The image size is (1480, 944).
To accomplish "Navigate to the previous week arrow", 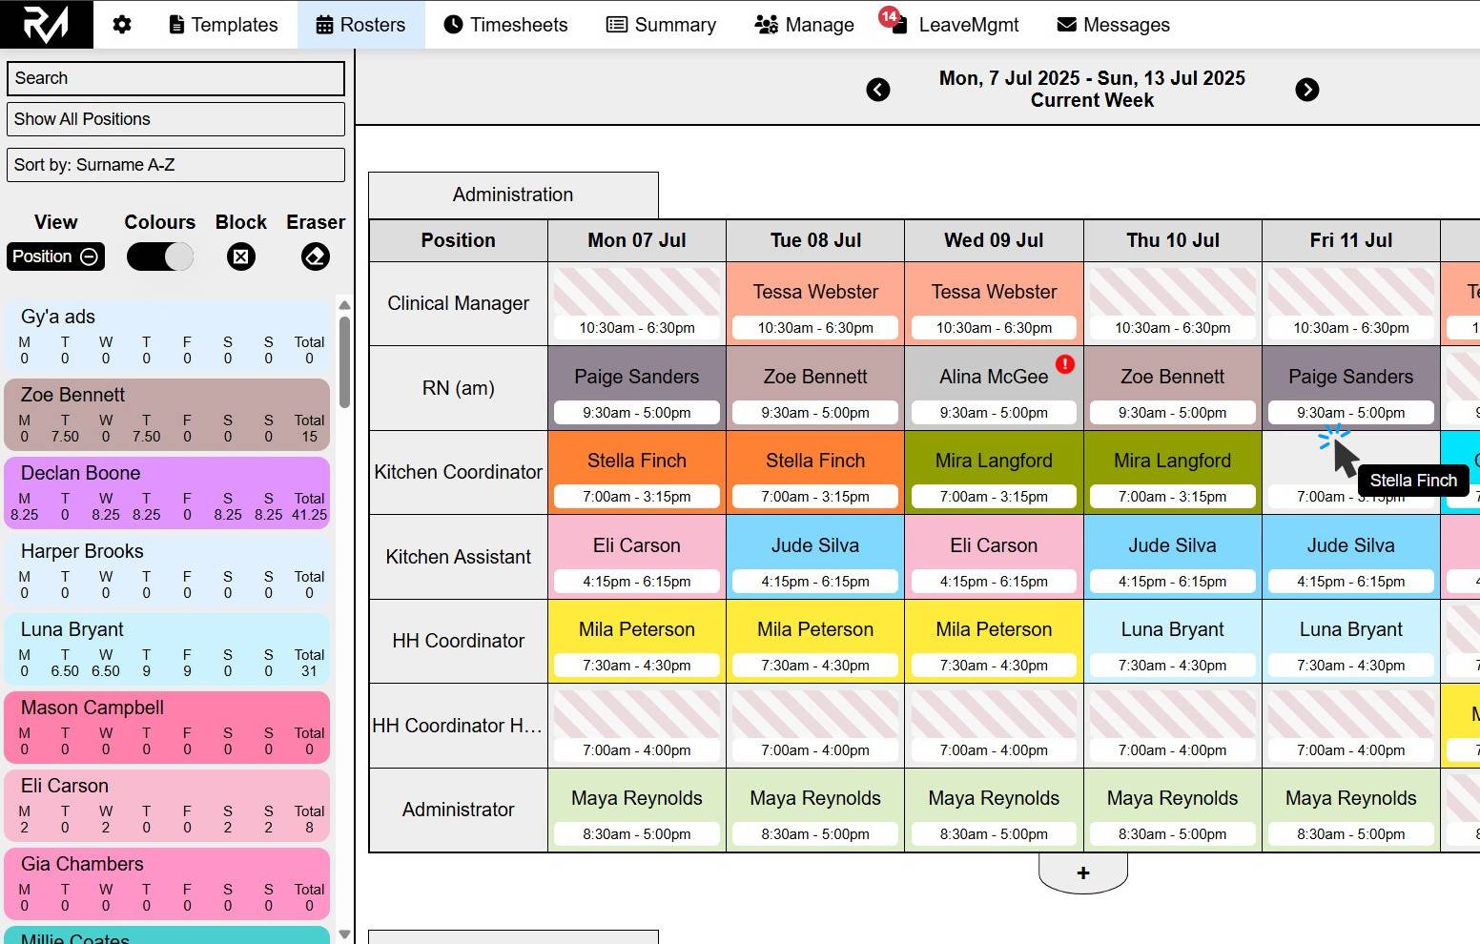I will click(x=877, y=90).
